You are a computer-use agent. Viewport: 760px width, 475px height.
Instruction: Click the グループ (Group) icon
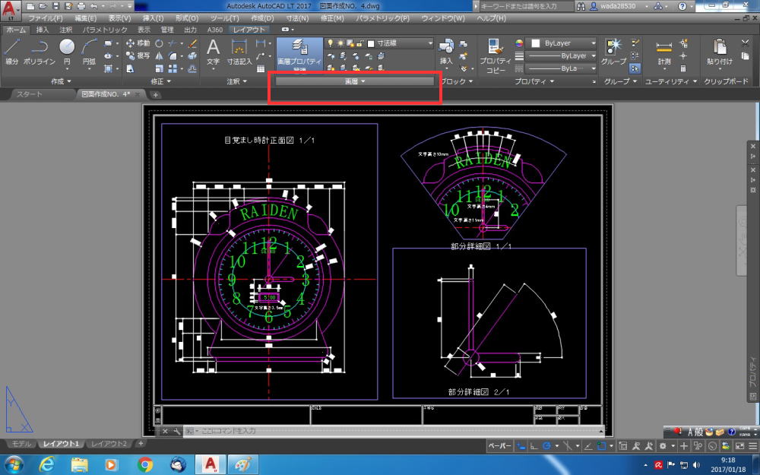[613, 52]
